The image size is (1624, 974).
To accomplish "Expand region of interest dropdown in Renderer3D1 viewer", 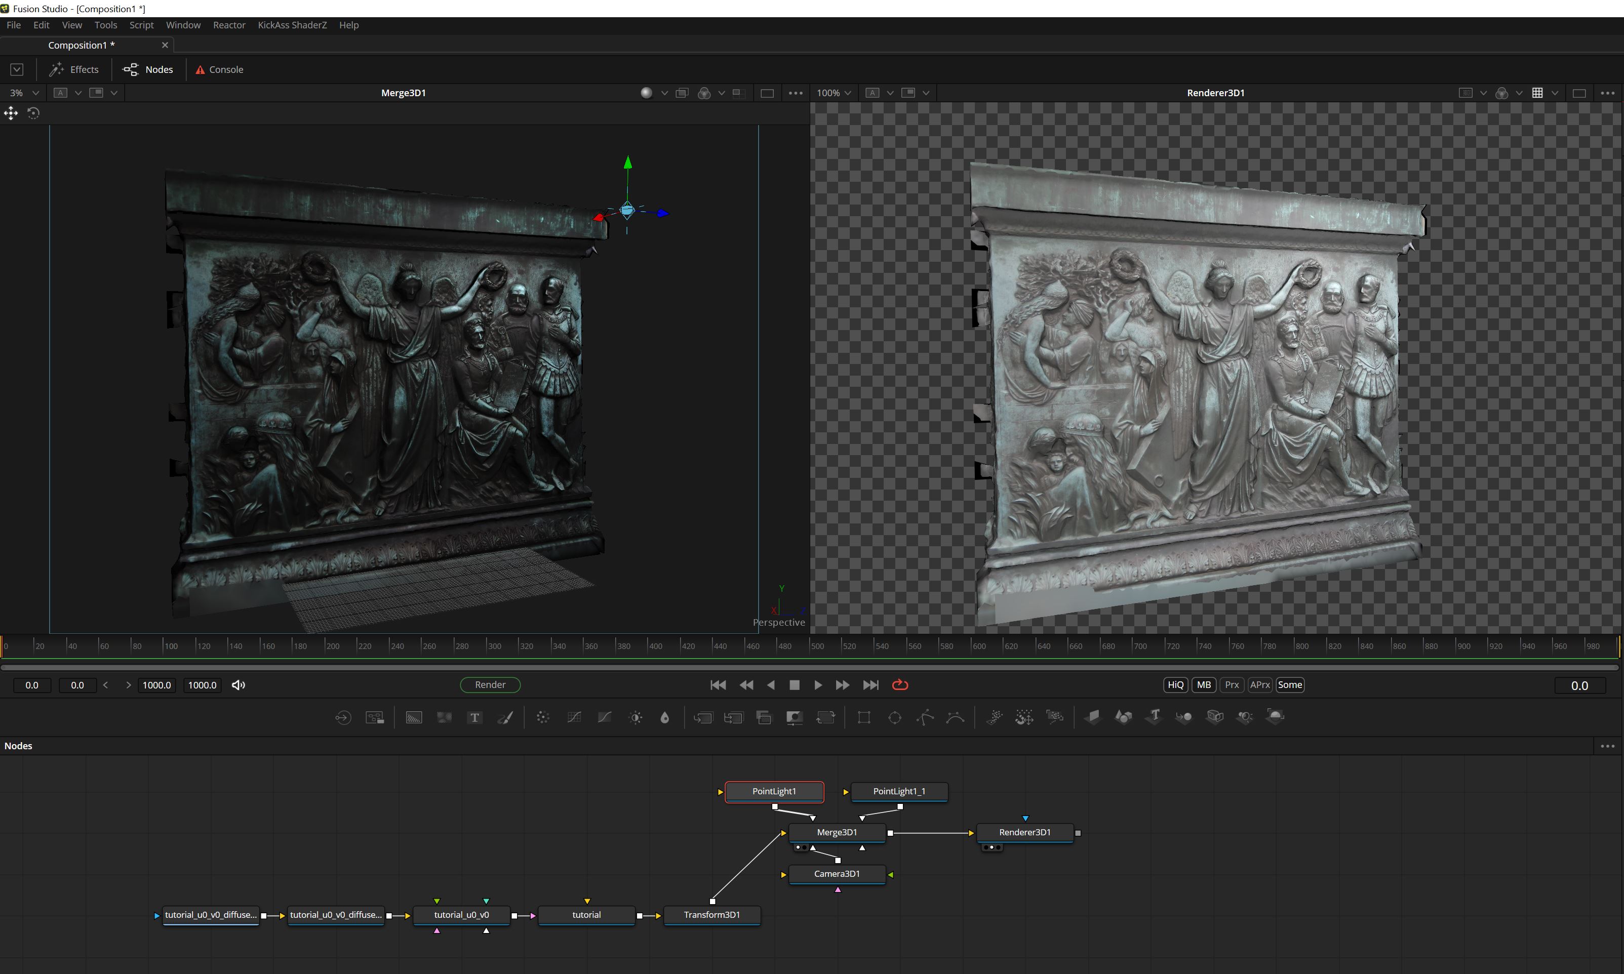I will (x=1483, y=93).
